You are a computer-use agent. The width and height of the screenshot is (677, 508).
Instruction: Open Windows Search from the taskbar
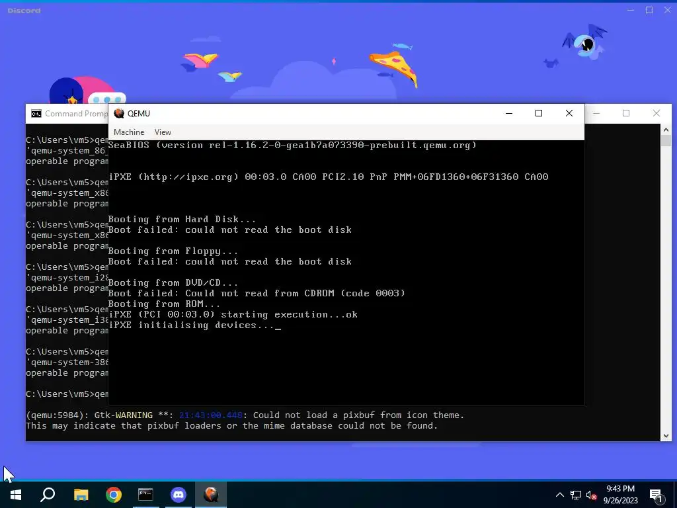click(48, 495)
